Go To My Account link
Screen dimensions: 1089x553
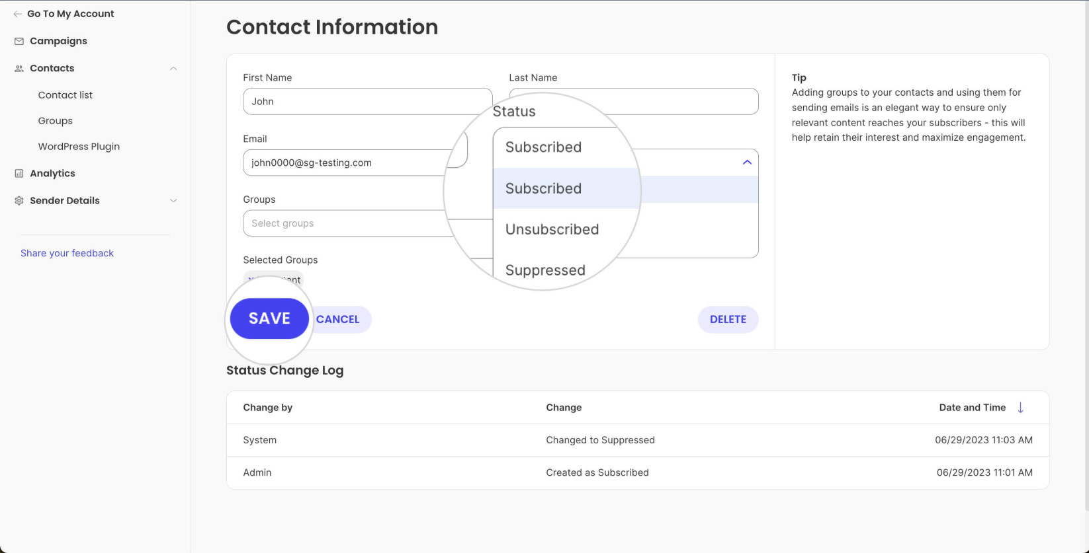[71, 14]
